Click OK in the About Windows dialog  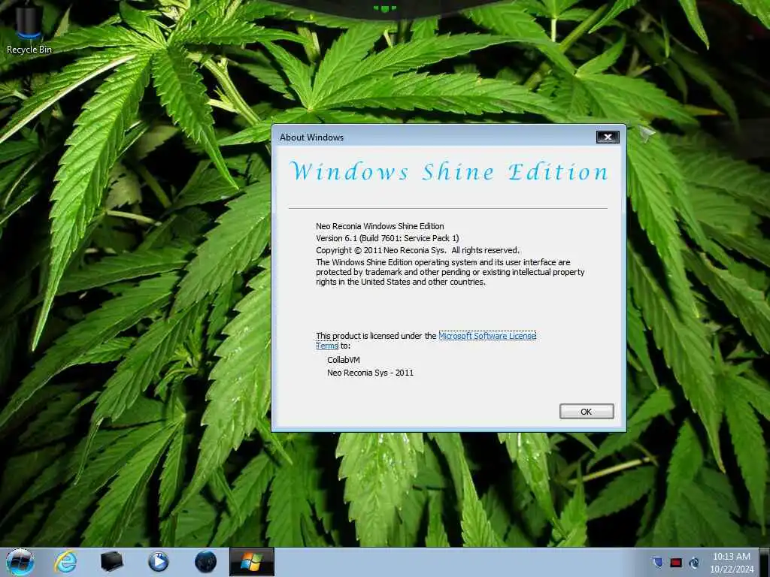[x=587, y=411]
